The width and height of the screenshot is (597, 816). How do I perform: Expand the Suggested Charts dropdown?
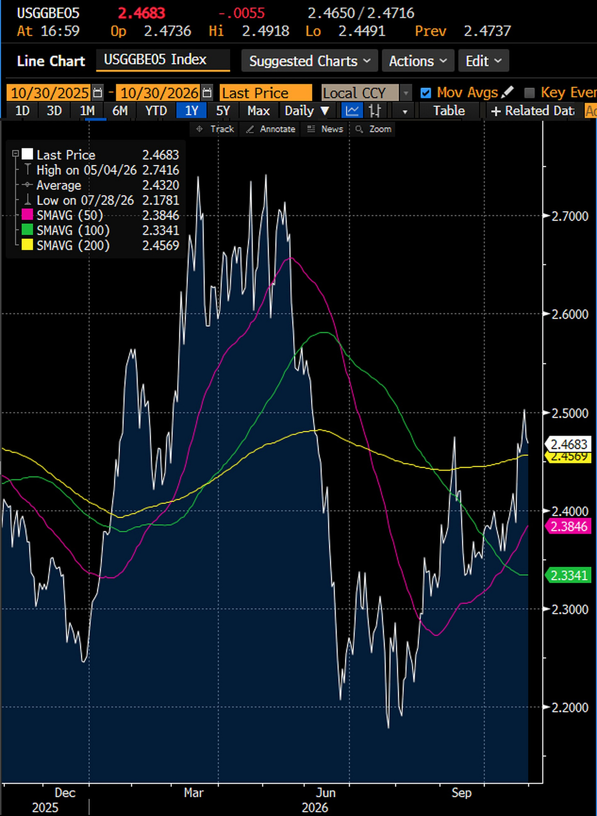click(310, 61)
